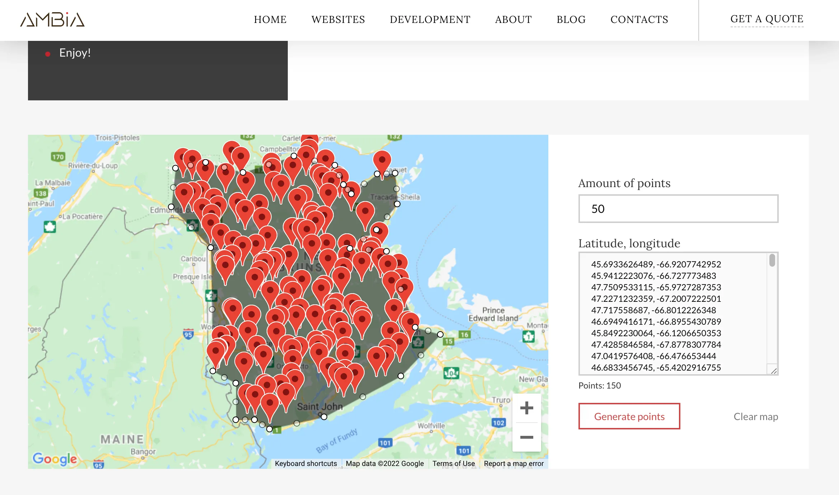Go to CONTACTS
The height and width of the screenshot is (495, 839).
(639, 19)
